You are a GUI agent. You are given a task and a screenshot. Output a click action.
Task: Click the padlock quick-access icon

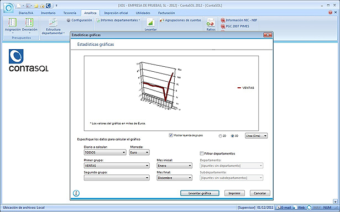click(43, 6)
